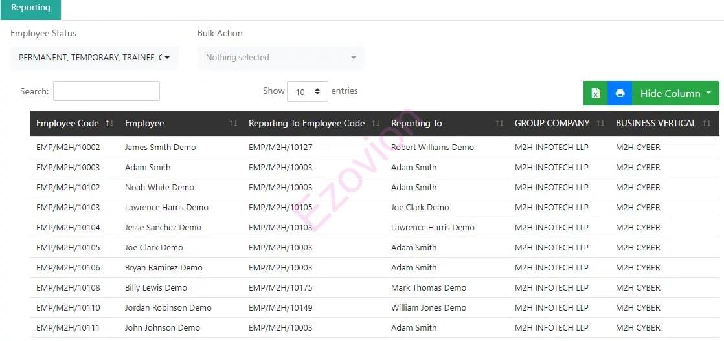Sort by Reporting To Employee Code arrows
This screenshot has height=341, width=724.
pyautogui.click(x=376, y=123)
